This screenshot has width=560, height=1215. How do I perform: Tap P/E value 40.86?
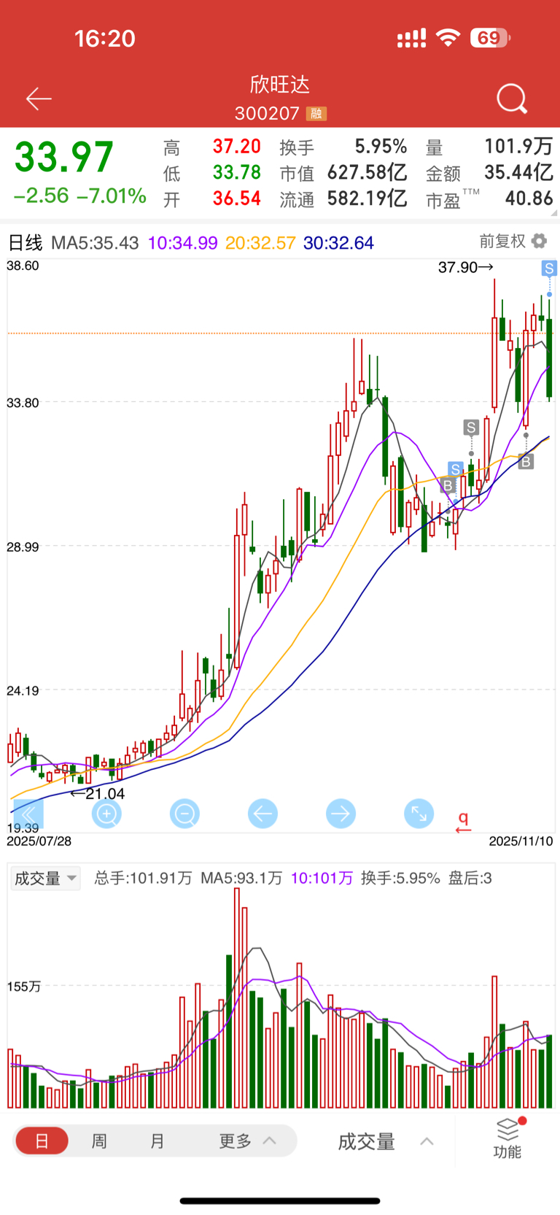(529, 198)
